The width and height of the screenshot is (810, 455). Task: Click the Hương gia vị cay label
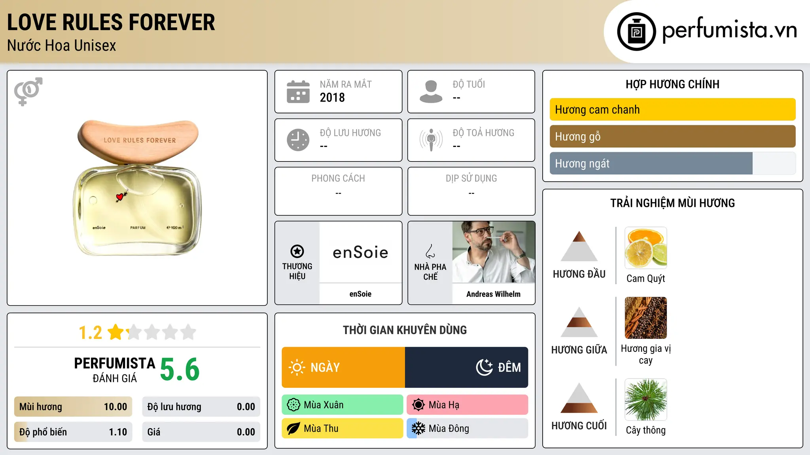click(x=646, y=354)
